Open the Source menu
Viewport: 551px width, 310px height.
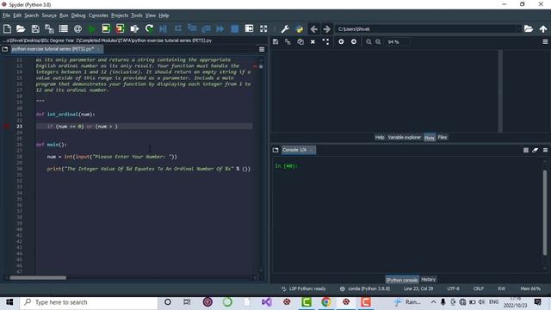pos(49,15)
